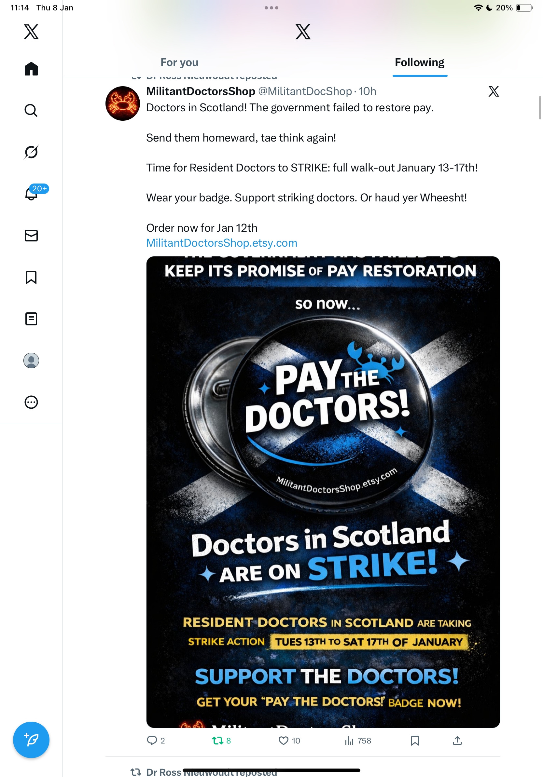Viewport: 543px width, 777px height.
Task: Open the Home feed icon
Action: click(x=31, y=69)
